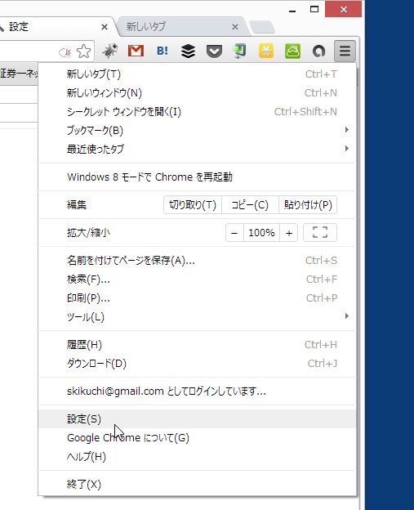Click the コピー(C) copy button

click(x=250, y=205)
